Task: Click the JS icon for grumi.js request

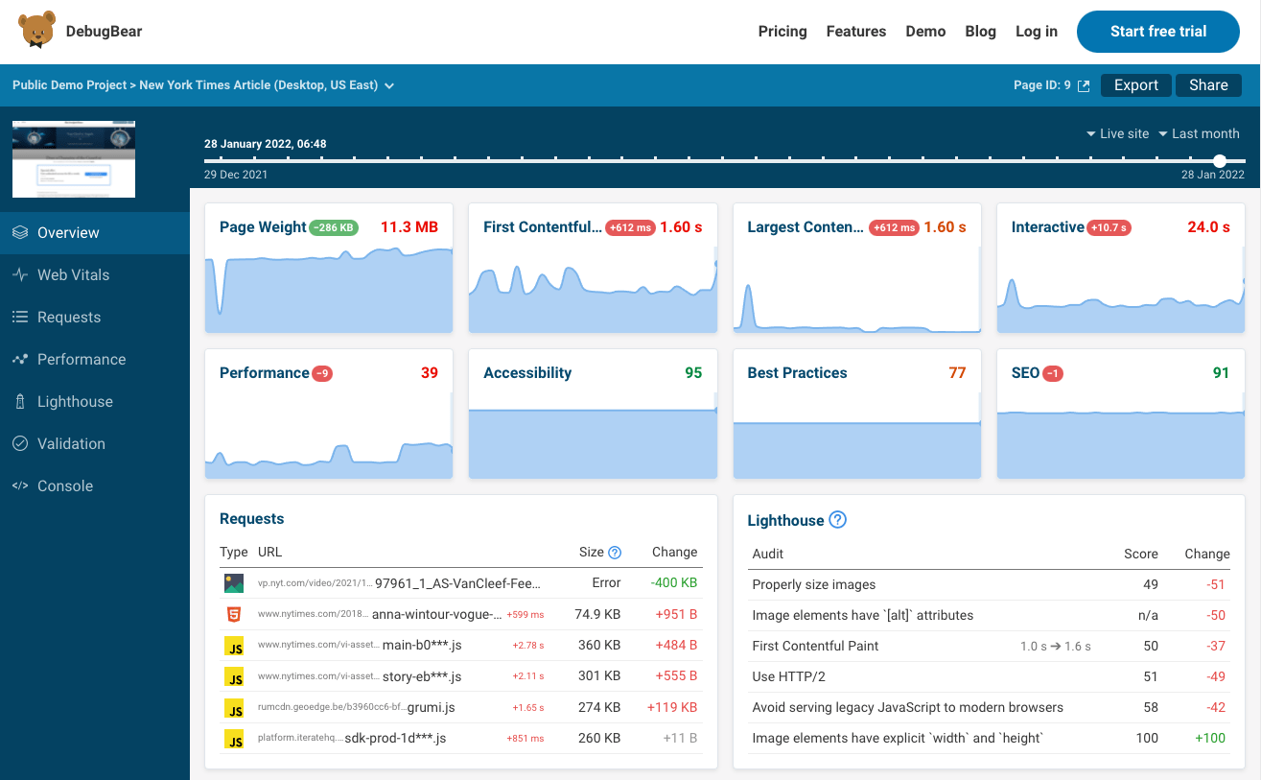Action: pyautogui.click(x=234, y=708)
